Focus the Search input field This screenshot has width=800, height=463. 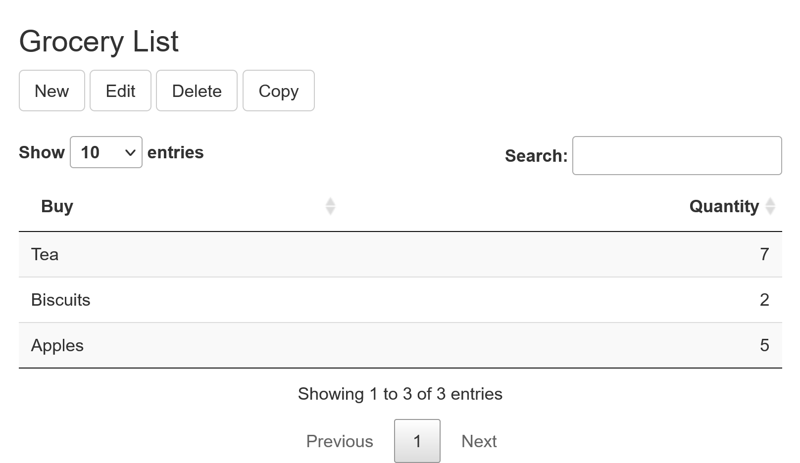(x=677, y=155)
